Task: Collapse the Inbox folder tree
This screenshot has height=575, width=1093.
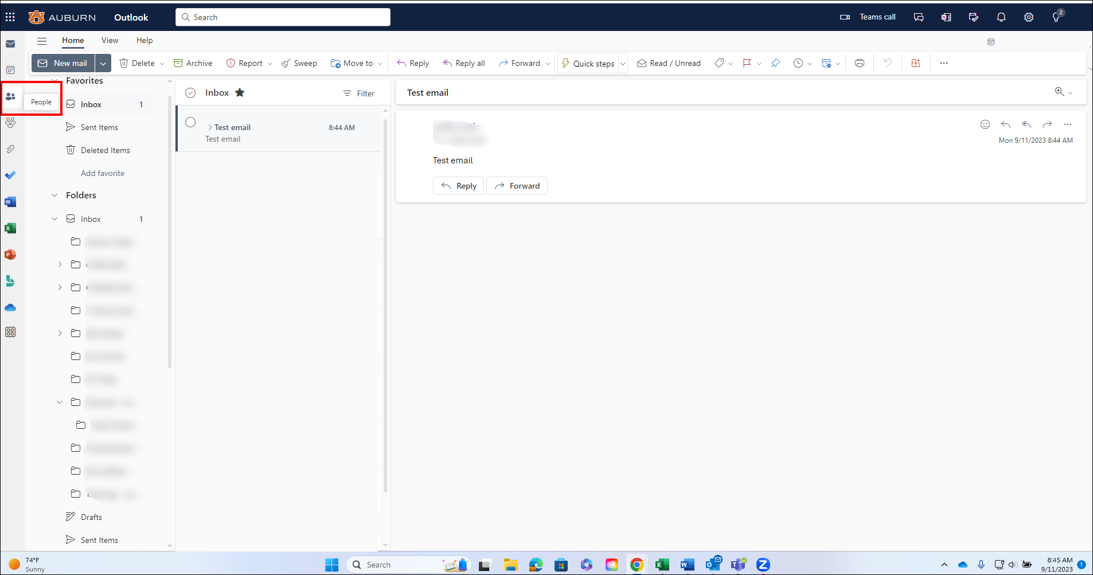Action: tap(54, 219)
